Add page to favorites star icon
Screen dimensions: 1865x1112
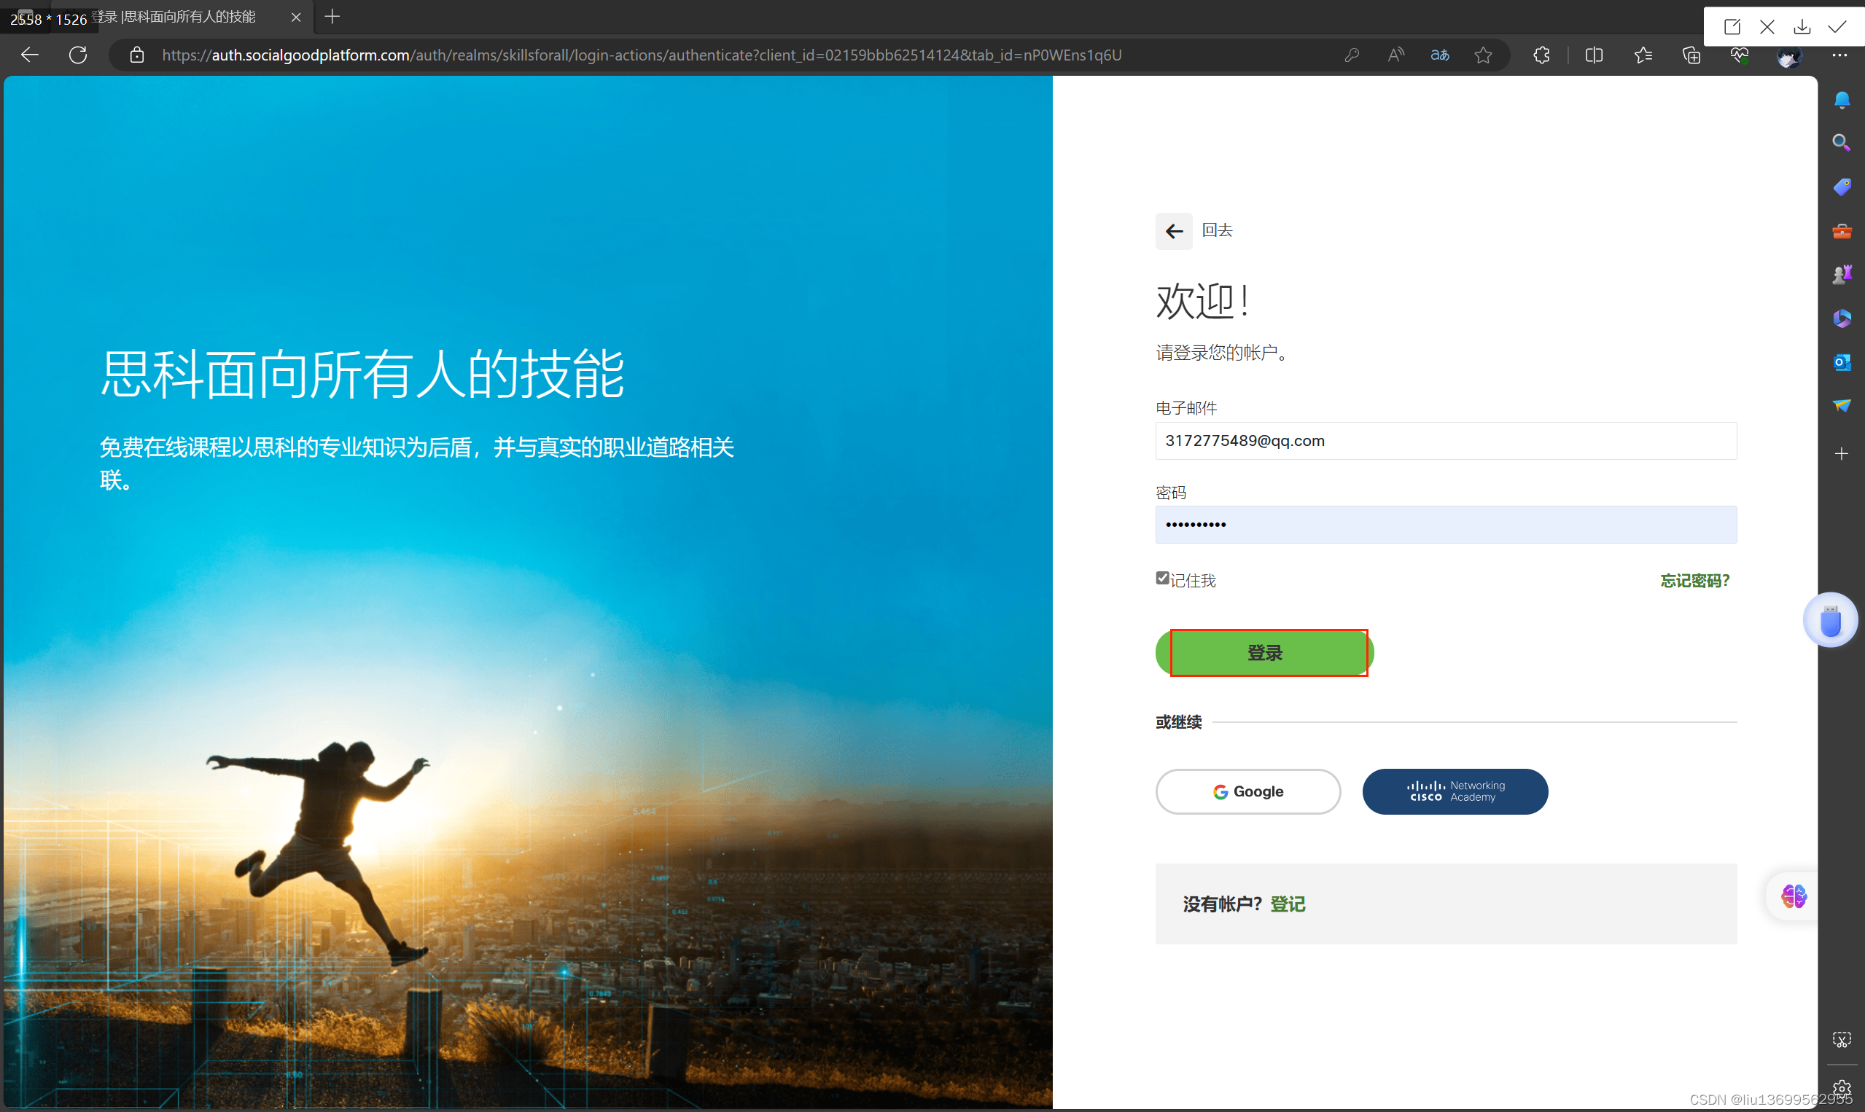(1483, 55)
